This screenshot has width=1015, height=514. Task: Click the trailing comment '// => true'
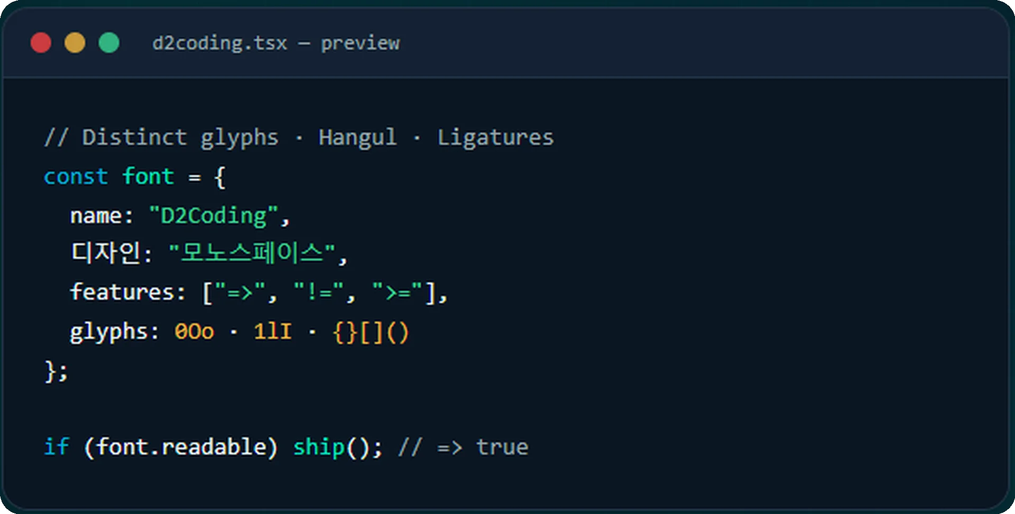pos(464,448)
